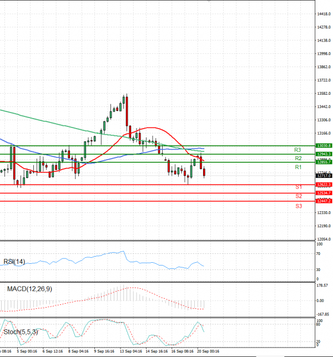This screenshot has height=357, width=333.
Task: Click the S2 support label
Action: pyautogui.click(x=299, y=196)
